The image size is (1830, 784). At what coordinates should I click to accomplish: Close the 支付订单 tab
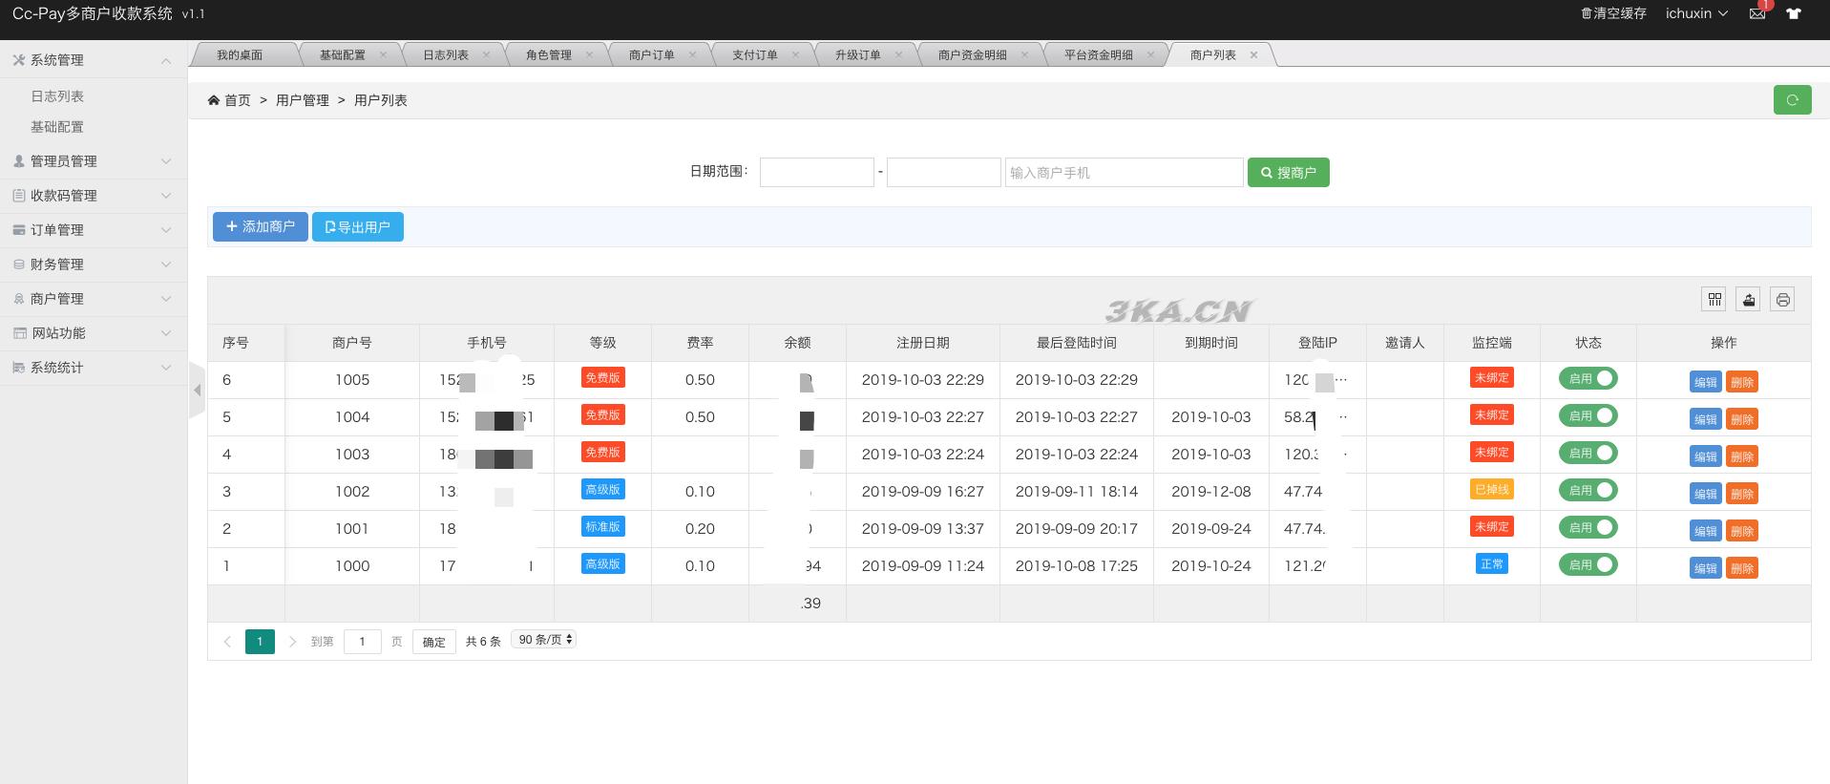pos(795,54)
